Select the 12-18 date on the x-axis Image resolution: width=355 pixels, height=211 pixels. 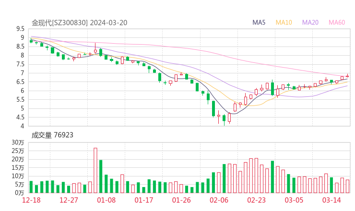point(31,200)
